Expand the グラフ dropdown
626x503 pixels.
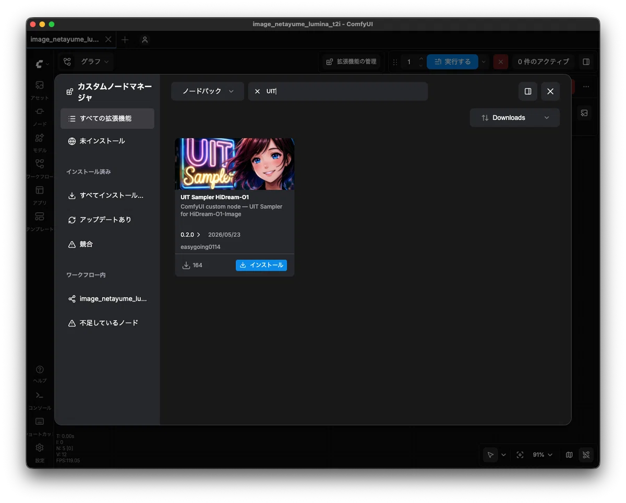[x=94, y=62]
